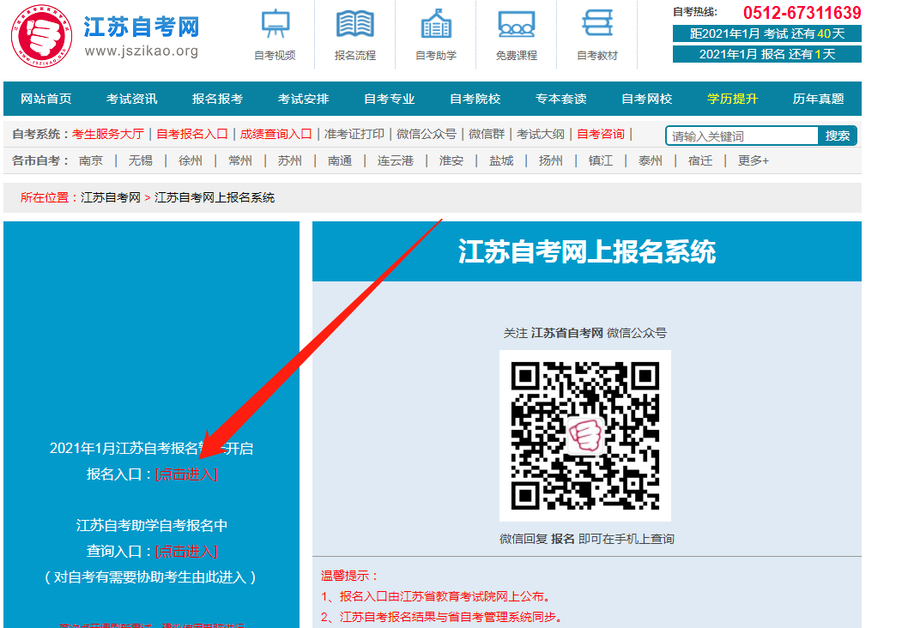Viewport: 902px width, 628px height.
Task: Select the 苏州 city link
Action: coord(290,160)
